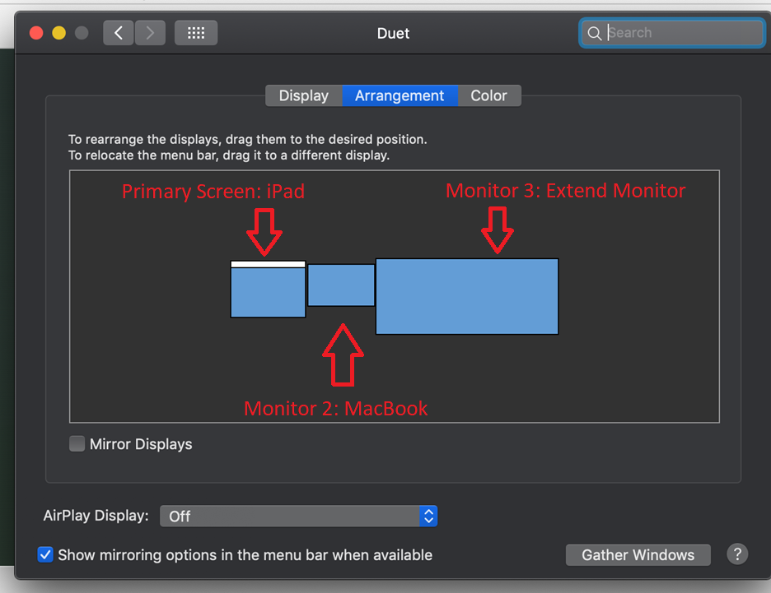Select the Arrangement tab
The width and height of the screenshot is (771, 593).
point(400,95)
